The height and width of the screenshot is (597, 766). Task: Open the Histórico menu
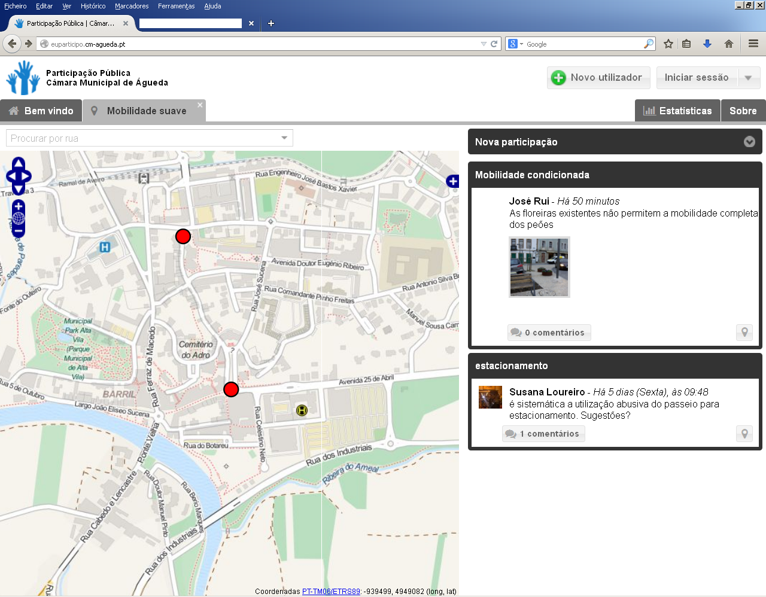coord(93,6)
